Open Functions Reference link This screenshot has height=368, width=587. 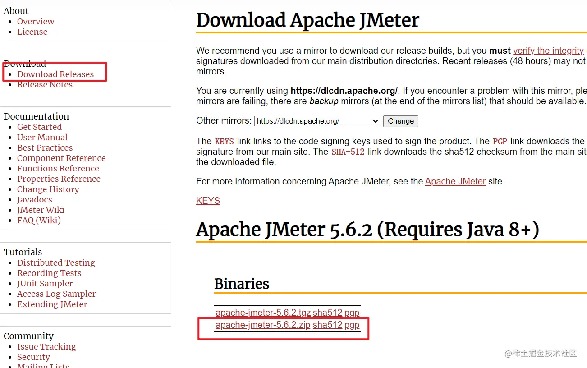pos(58,169)
